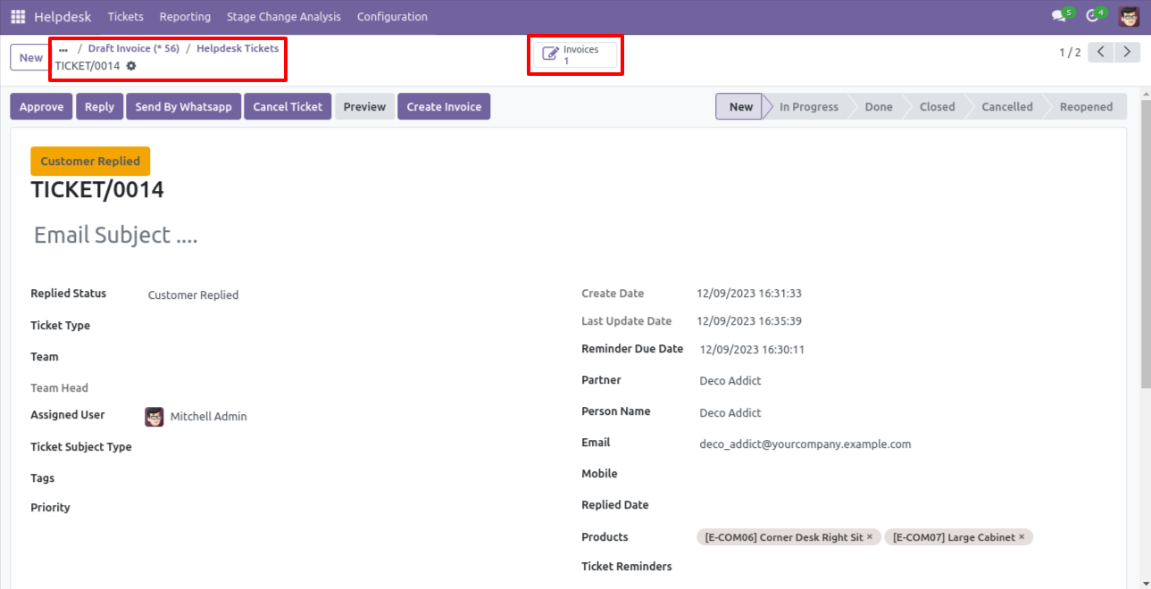This screenshot has height=589, width=1151.
Task: Click the Mitchell Admin assigned user name
Action: click(208, 417)
